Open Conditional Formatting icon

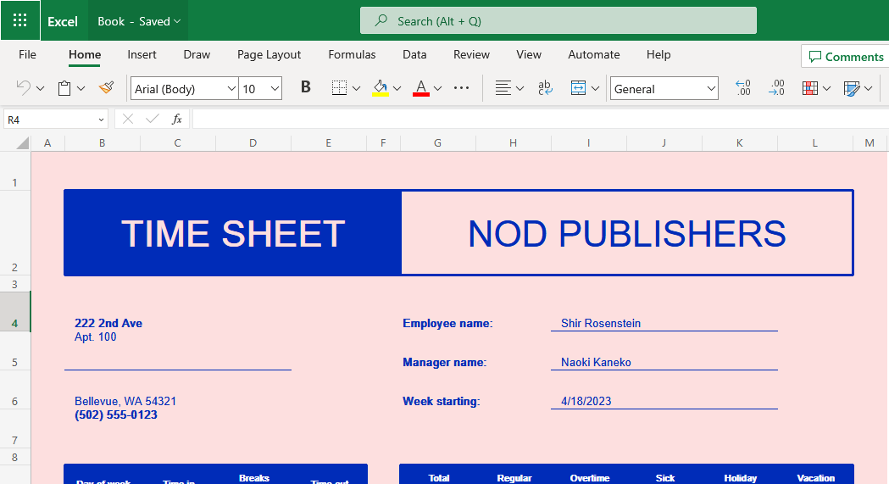[810, 88]
